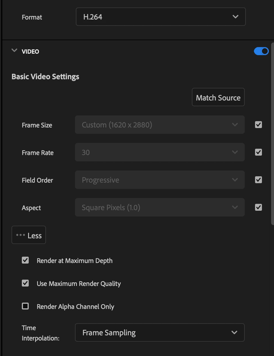Uncheck Frame Size match source checkbox
The image size is (274, 356).
(258, 125)
